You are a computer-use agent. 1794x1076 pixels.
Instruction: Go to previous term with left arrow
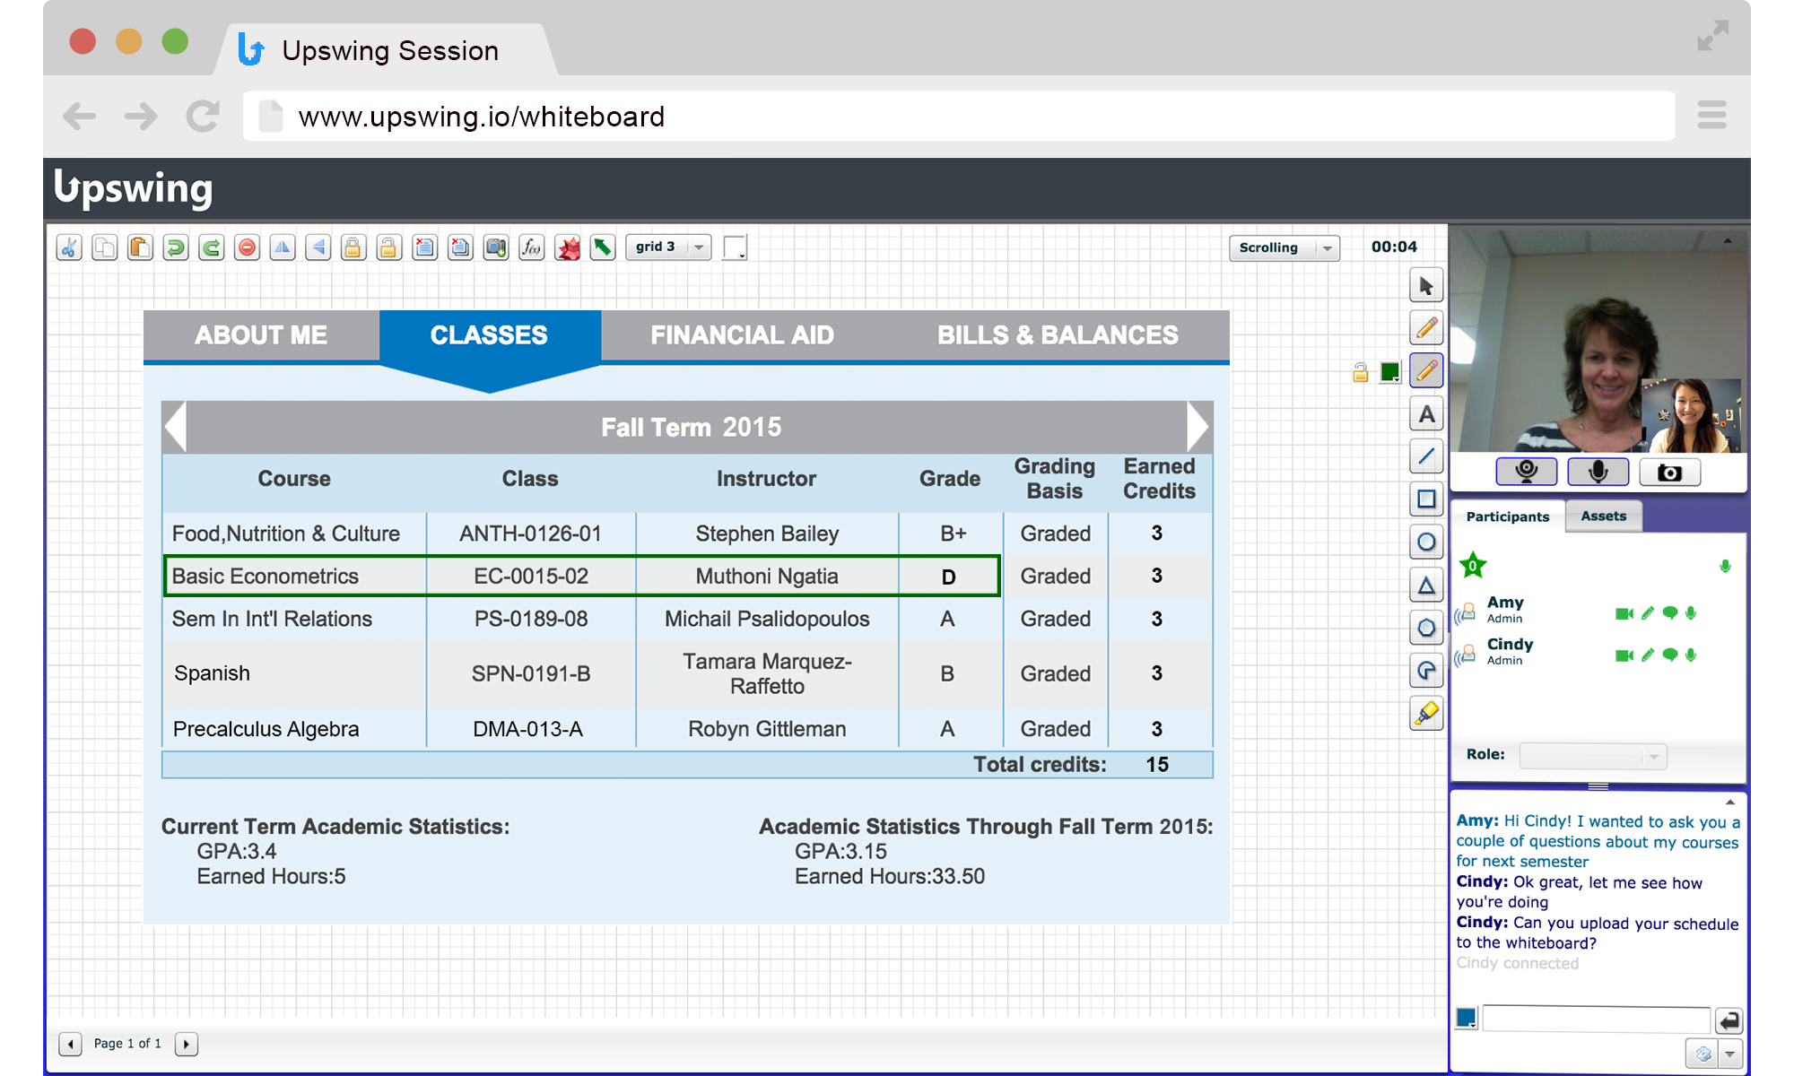(176, 427)
